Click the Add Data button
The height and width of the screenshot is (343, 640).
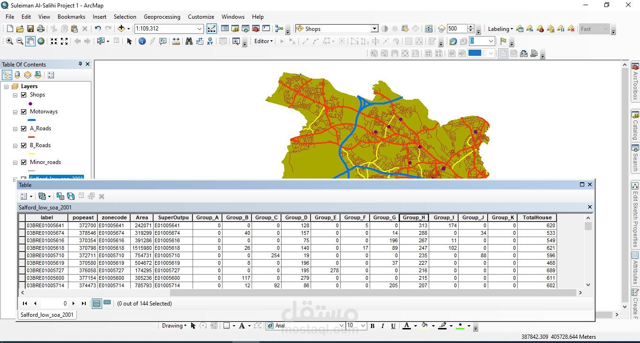(122, 29)
